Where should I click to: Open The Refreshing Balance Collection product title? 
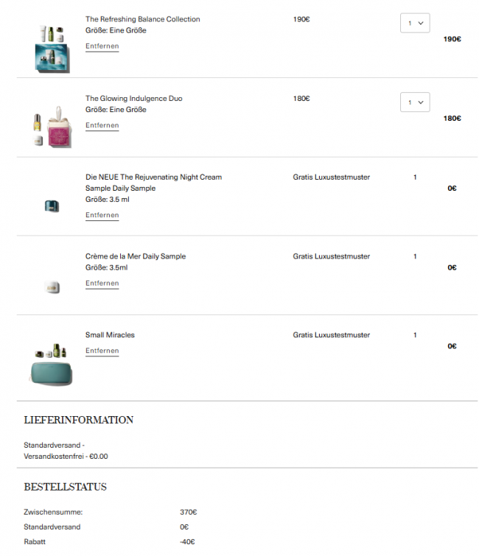142,19
